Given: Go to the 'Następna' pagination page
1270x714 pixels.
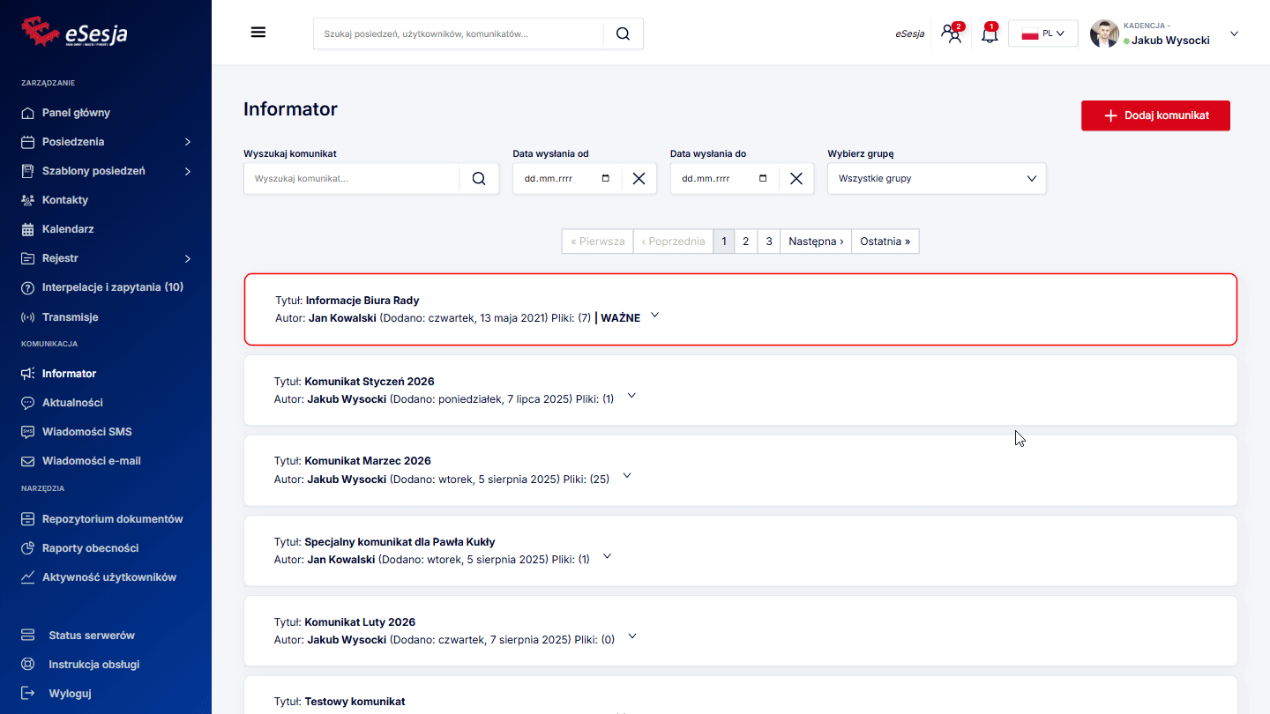Looking at the screenshot, I should pos(815,242).
